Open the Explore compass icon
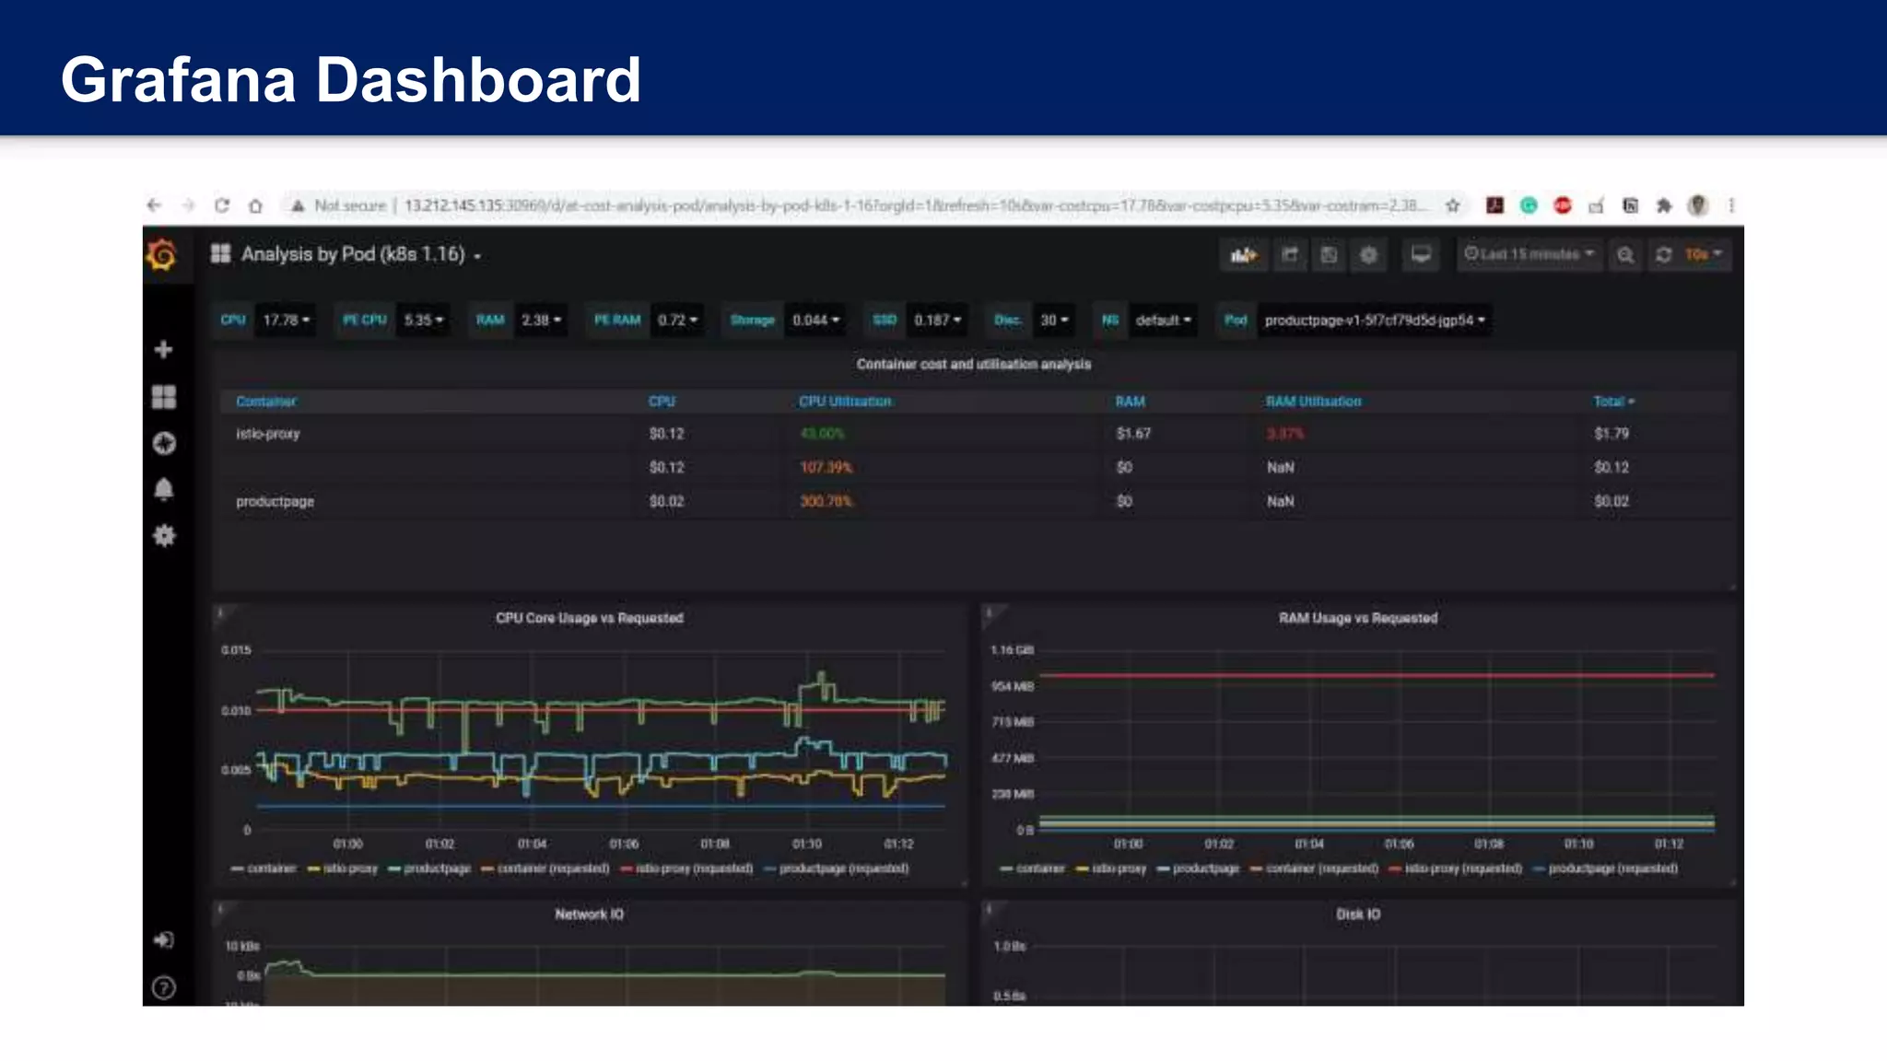Viewport: 1887px width, 1061px height. (x=164, y=444)
